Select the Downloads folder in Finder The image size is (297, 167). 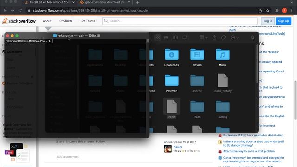click(x=171, y=58)
